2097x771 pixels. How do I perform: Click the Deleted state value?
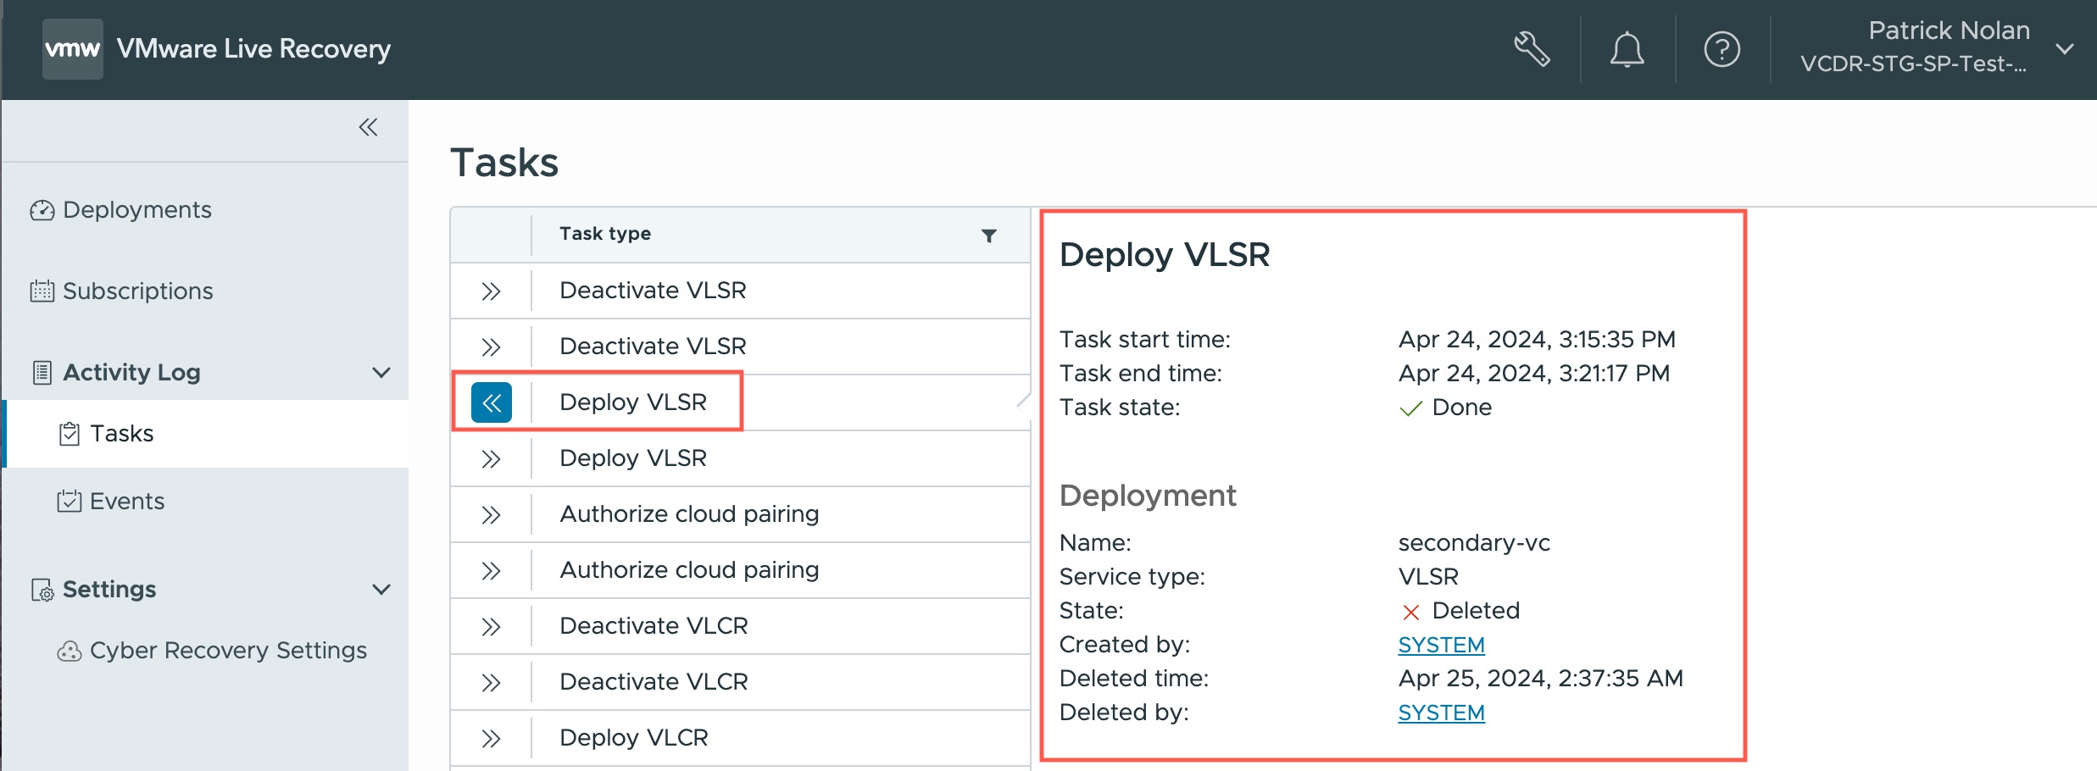(x=1476, y=611)
